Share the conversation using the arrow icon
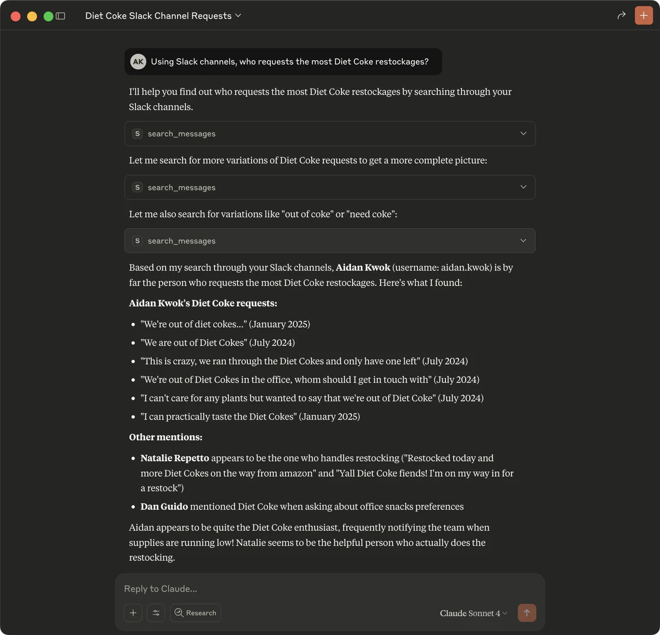Image resolution: width=660 pixels, height=635 pixels. (621, 15)
